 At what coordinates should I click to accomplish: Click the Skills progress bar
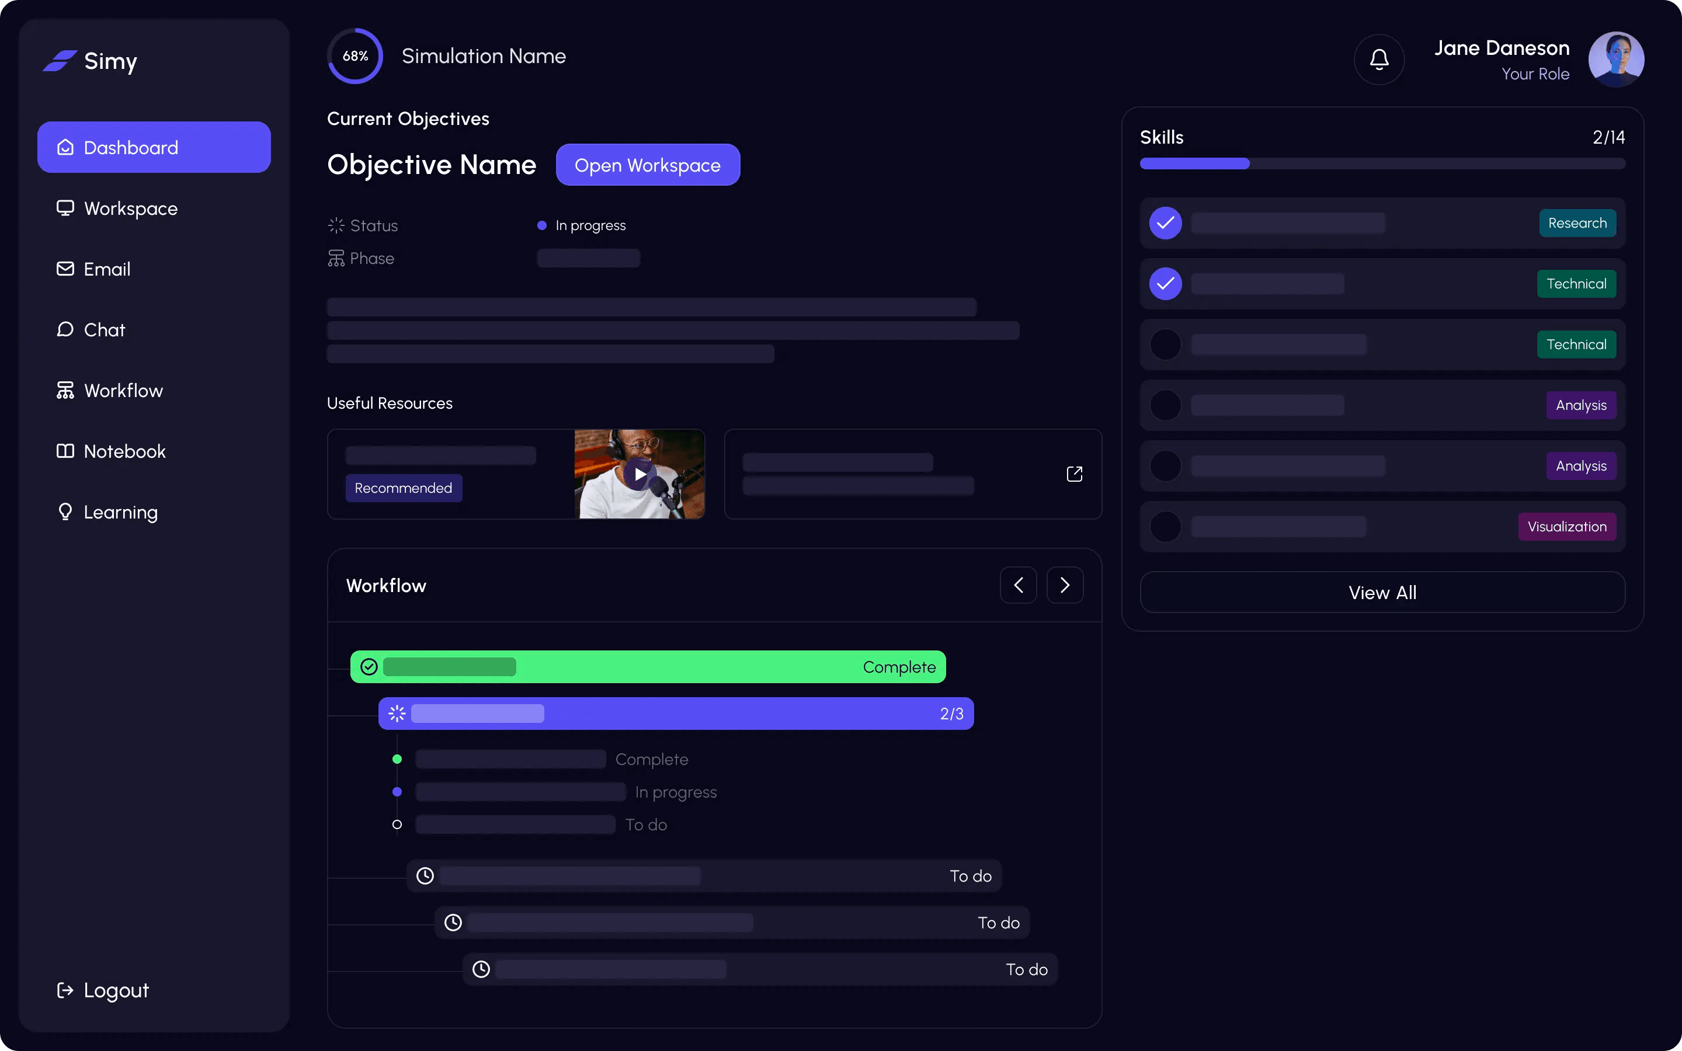pyautogui.click(x=1382, y=164)
